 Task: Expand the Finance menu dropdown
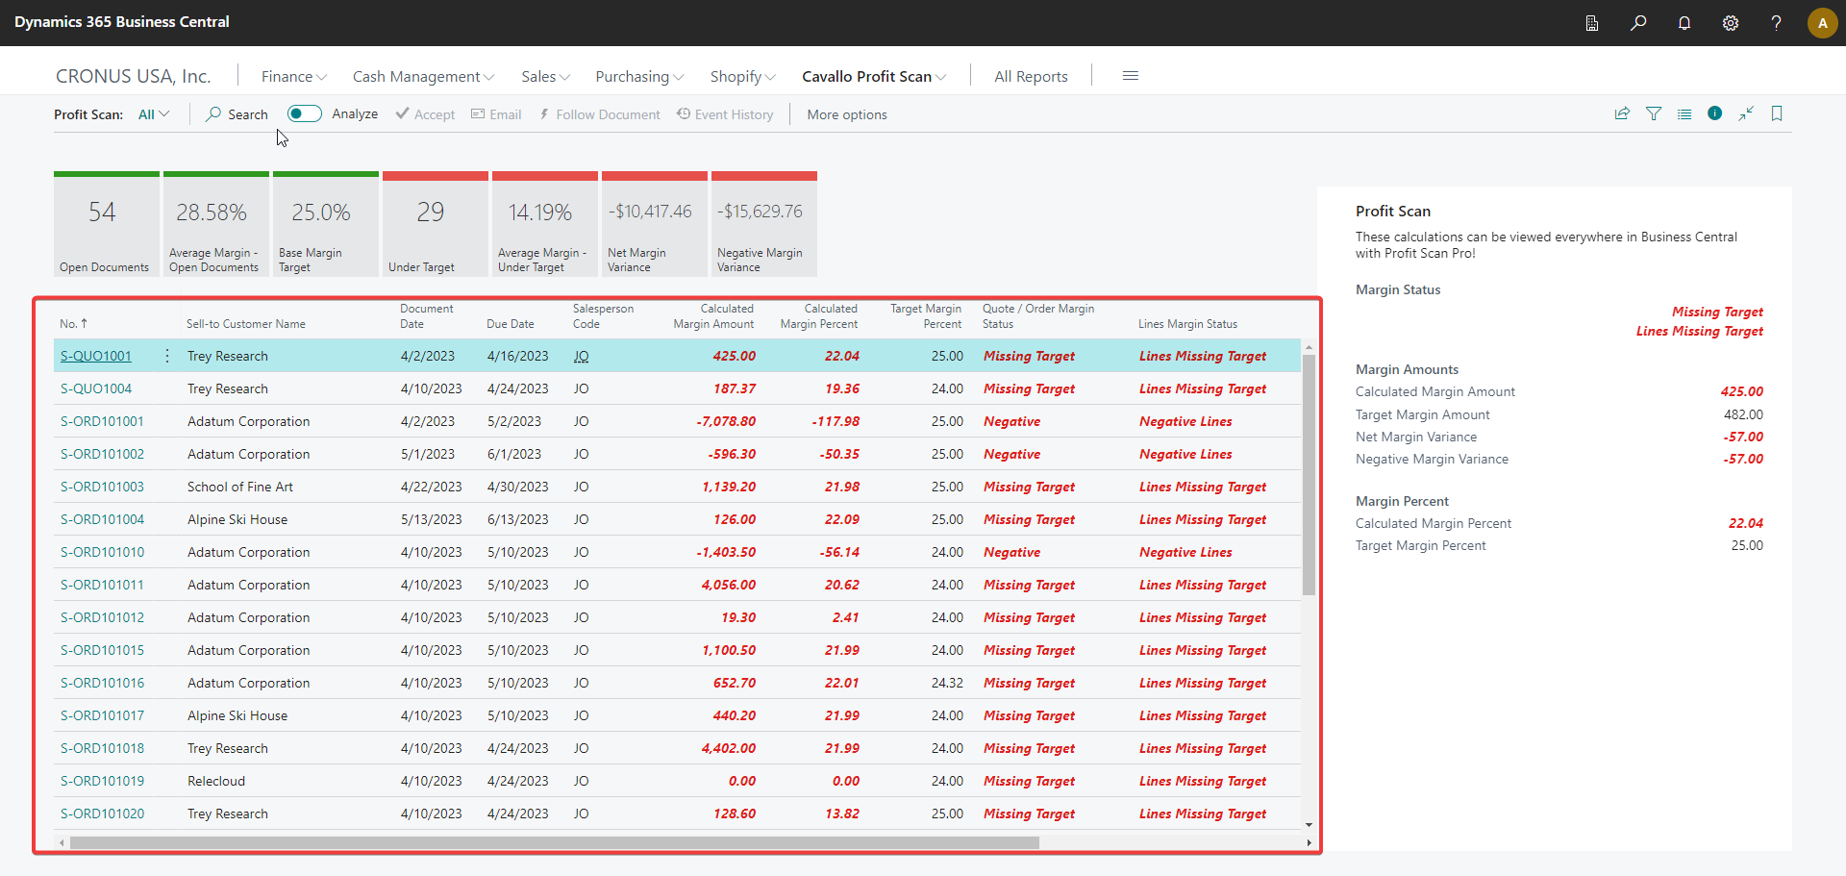coord(293,76)
